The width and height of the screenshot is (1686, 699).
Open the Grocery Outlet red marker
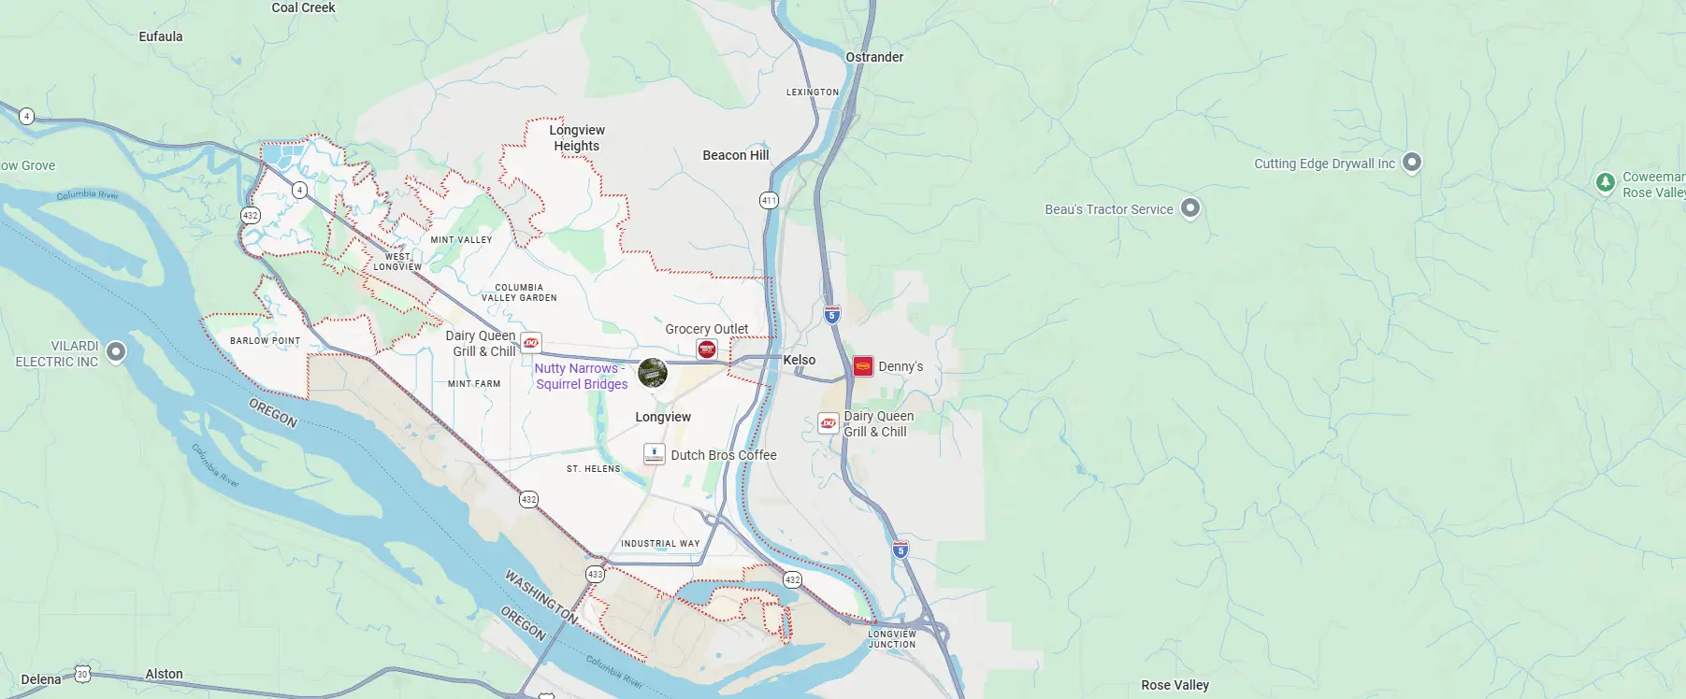707,349
